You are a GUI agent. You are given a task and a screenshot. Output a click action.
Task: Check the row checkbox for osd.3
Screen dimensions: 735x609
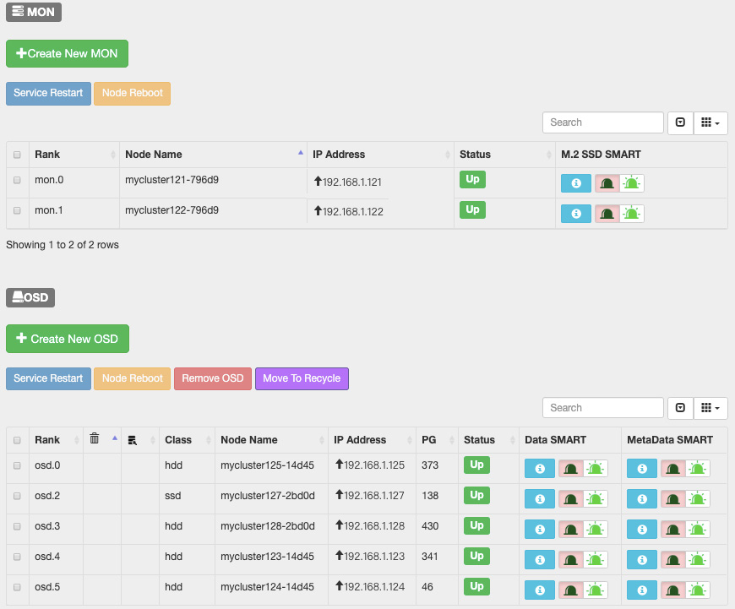pos(17,526)
